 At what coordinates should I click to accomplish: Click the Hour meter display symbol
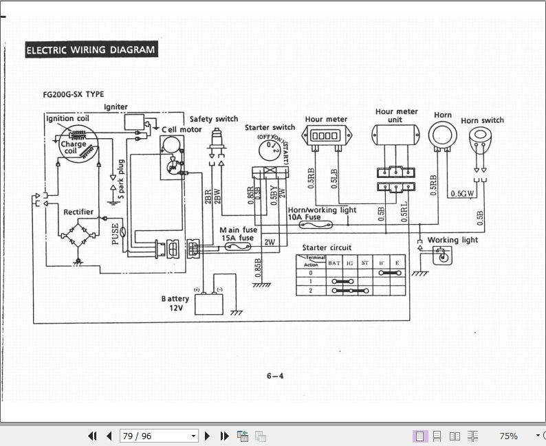coord(327,135)
